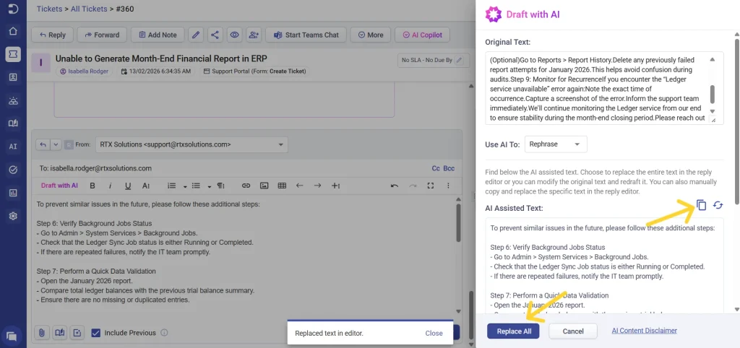Click the Replace All button
This screenshot has height=348, width=740.
coord(513,331)
